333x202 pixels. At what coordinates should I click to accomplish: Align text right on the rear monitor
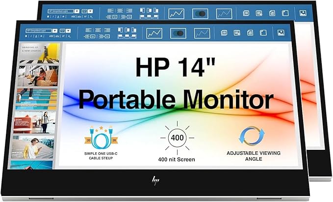coord(129,11)
